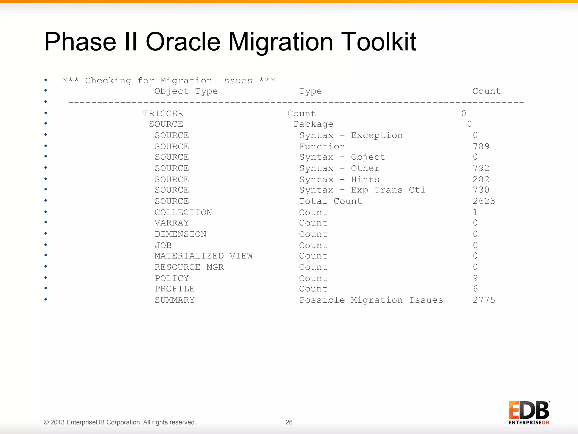Click 'Syntax - Exp Trans Ctl' entry

(362, 190)
